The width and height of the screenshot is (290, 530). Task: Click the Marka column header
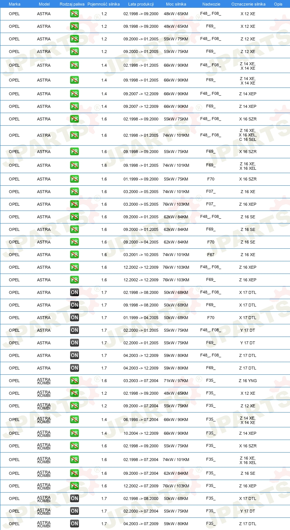15,4
